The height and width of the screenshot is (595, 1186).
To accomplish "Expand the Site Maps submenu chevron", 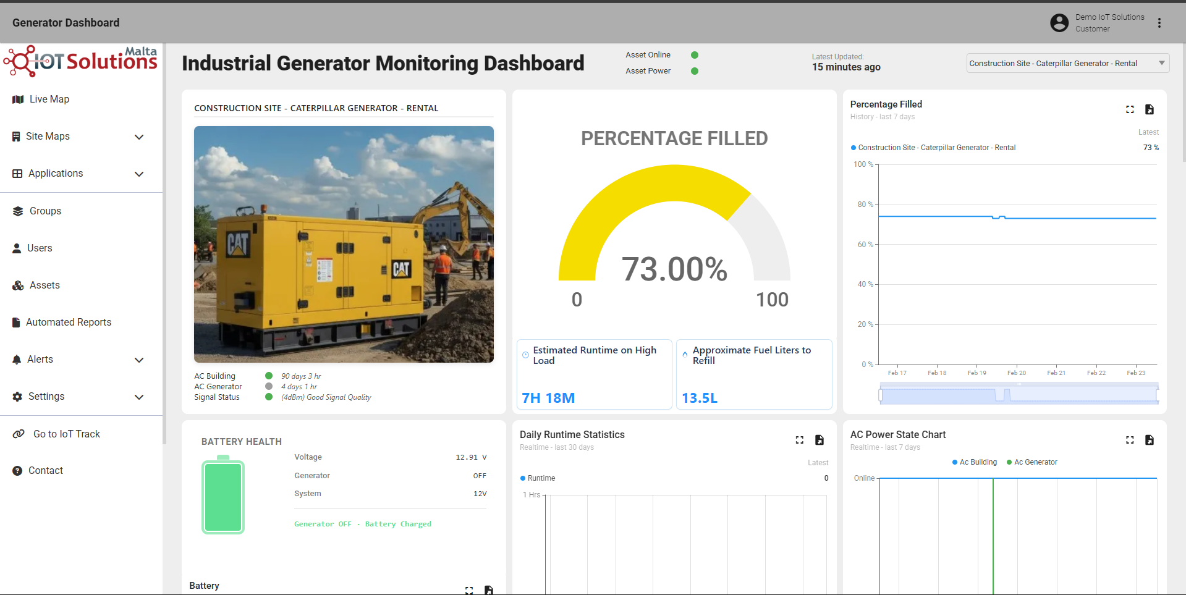I will coord(139,137).
